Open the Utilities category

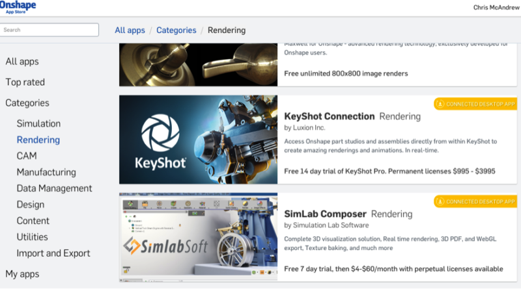32,237
